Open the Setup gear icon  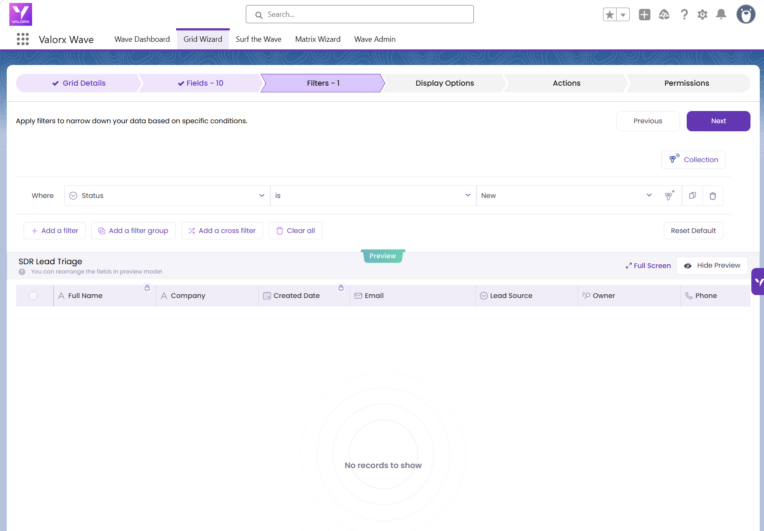click(702, 15)
